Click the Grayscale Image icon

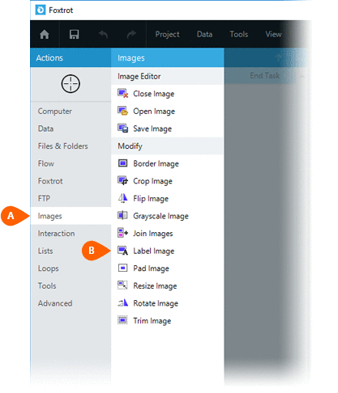tap(123, 216)
